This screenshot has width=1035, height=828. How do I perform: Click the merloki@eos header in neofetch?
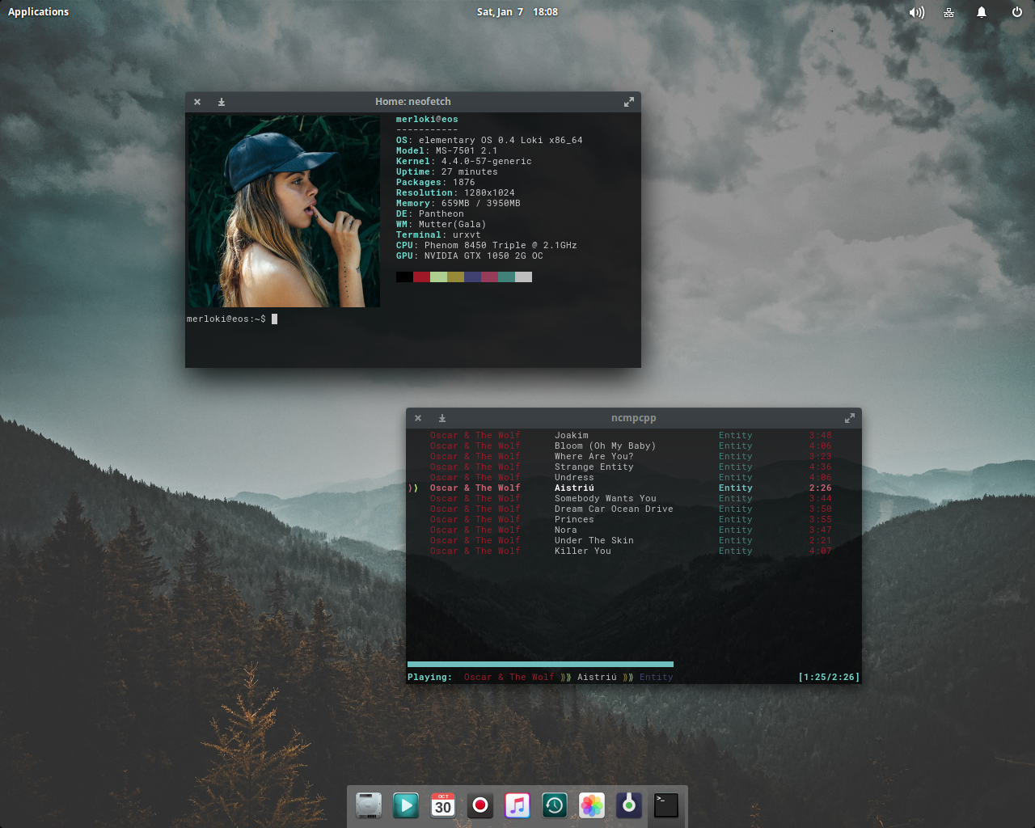(x=427, y=120)
